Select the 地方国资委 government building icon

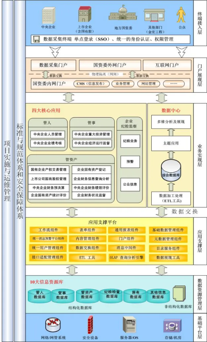click(123, 14)
